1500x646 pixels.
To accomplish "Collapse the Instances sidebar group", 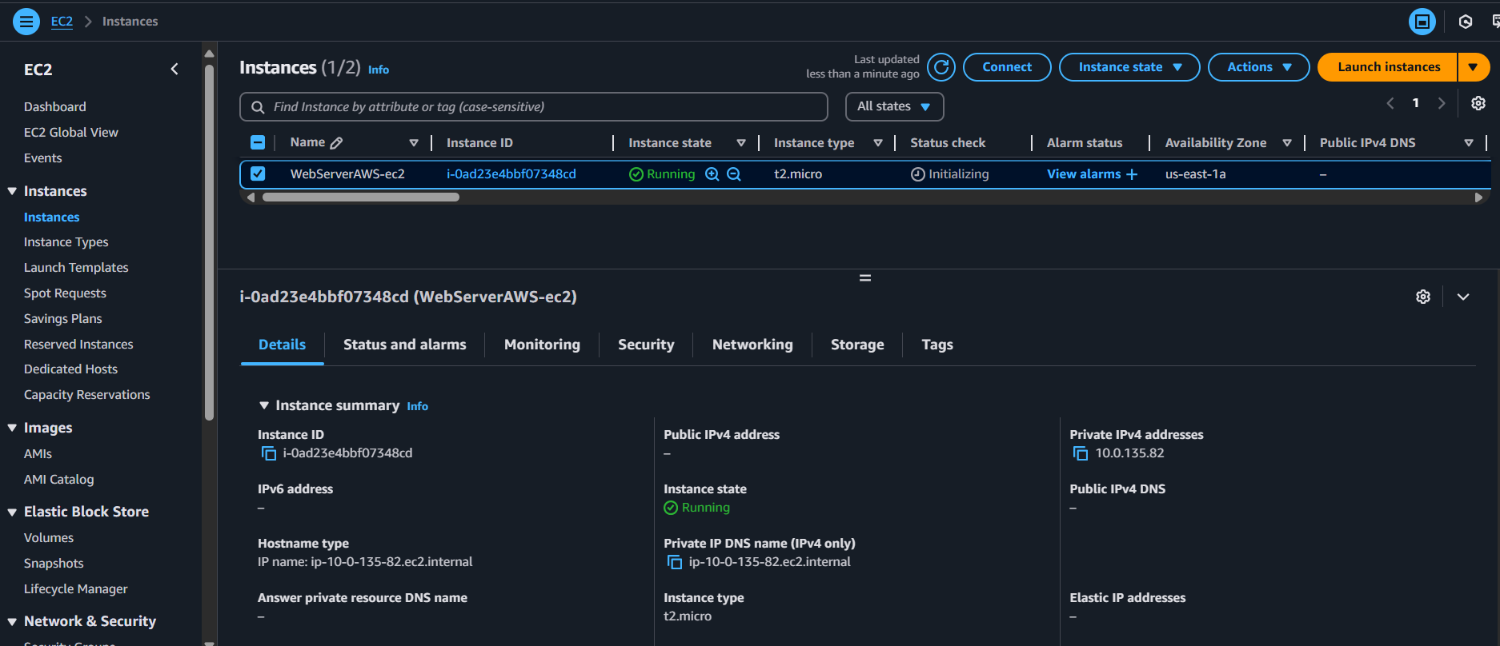I will [12, 191].
